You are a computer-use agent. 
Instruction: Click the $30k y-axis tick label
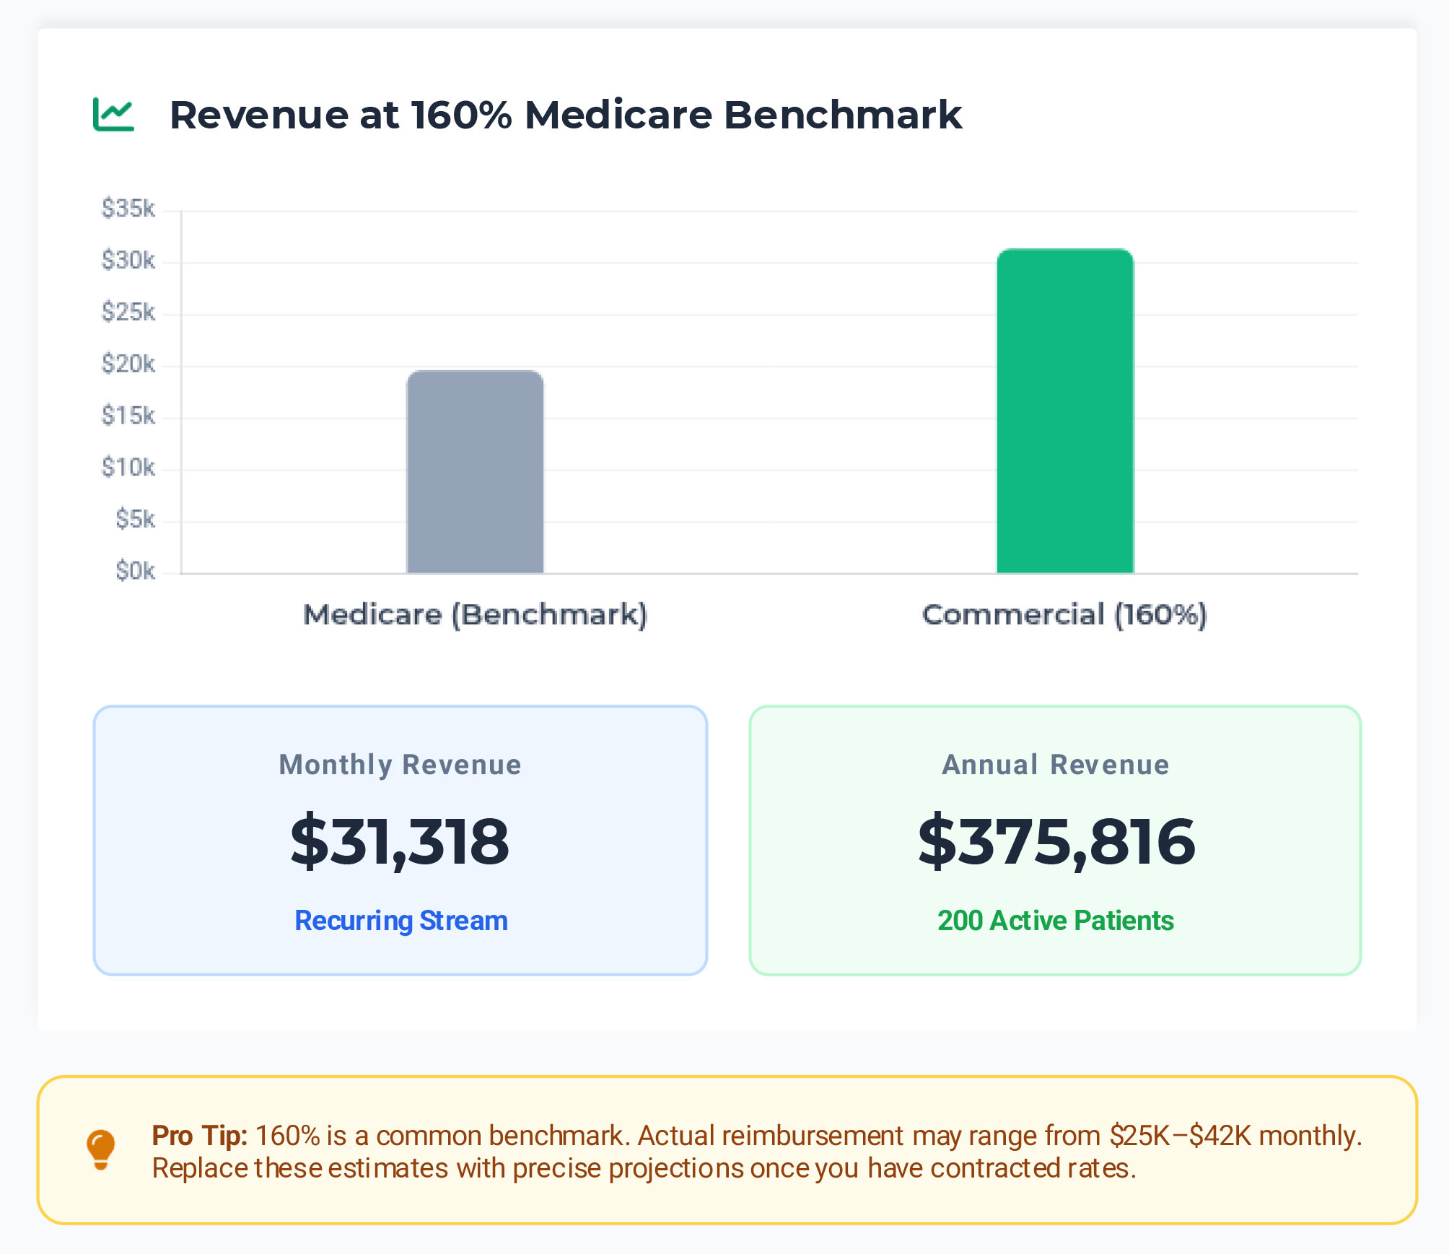[x=128, y=260]
